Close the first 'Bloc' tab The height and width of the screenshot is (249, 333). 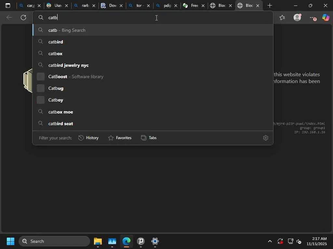click(x=231, y=6)
